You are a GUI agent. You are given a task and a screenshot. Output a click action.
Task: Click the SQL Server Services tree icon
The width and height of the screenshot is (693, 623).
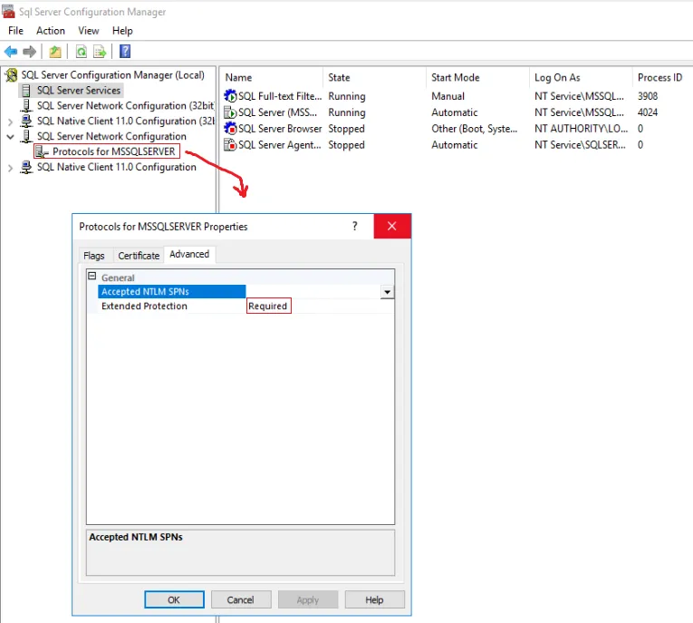click(x=26, y=91)
